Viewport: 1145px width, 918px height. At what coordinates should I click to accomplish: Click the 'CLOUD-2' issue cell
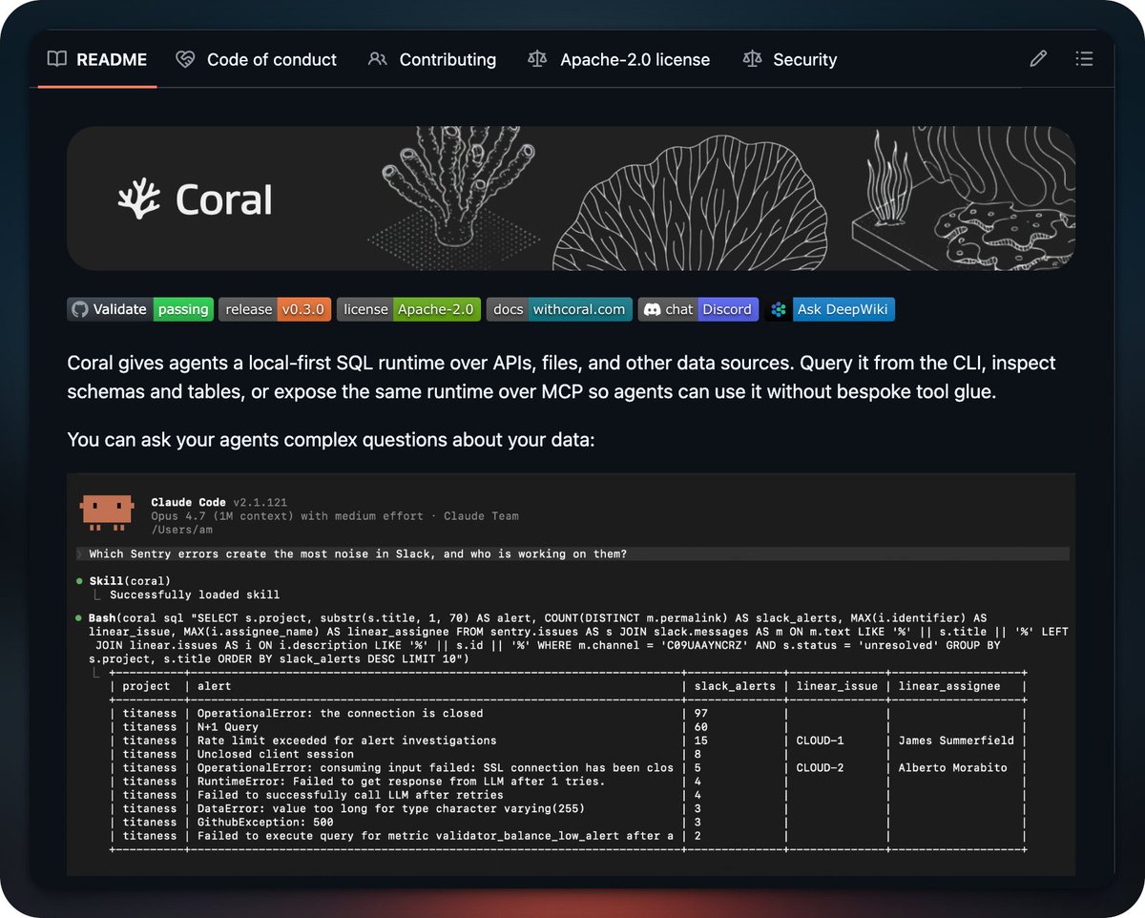(821, 767)
